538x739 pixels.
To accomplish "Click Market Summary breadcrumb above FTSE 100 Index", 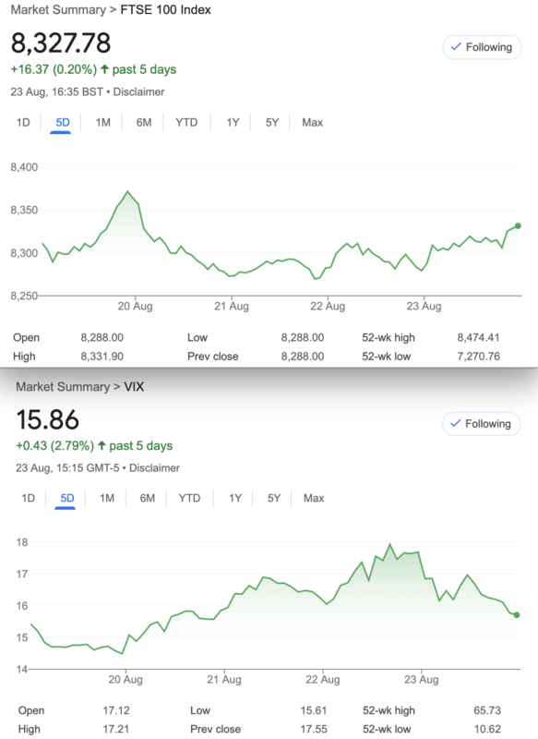I will (x=58, y=10).
